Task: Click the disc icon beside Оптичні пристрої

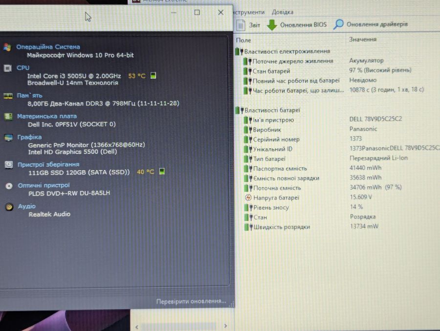Action: point(9,186)
